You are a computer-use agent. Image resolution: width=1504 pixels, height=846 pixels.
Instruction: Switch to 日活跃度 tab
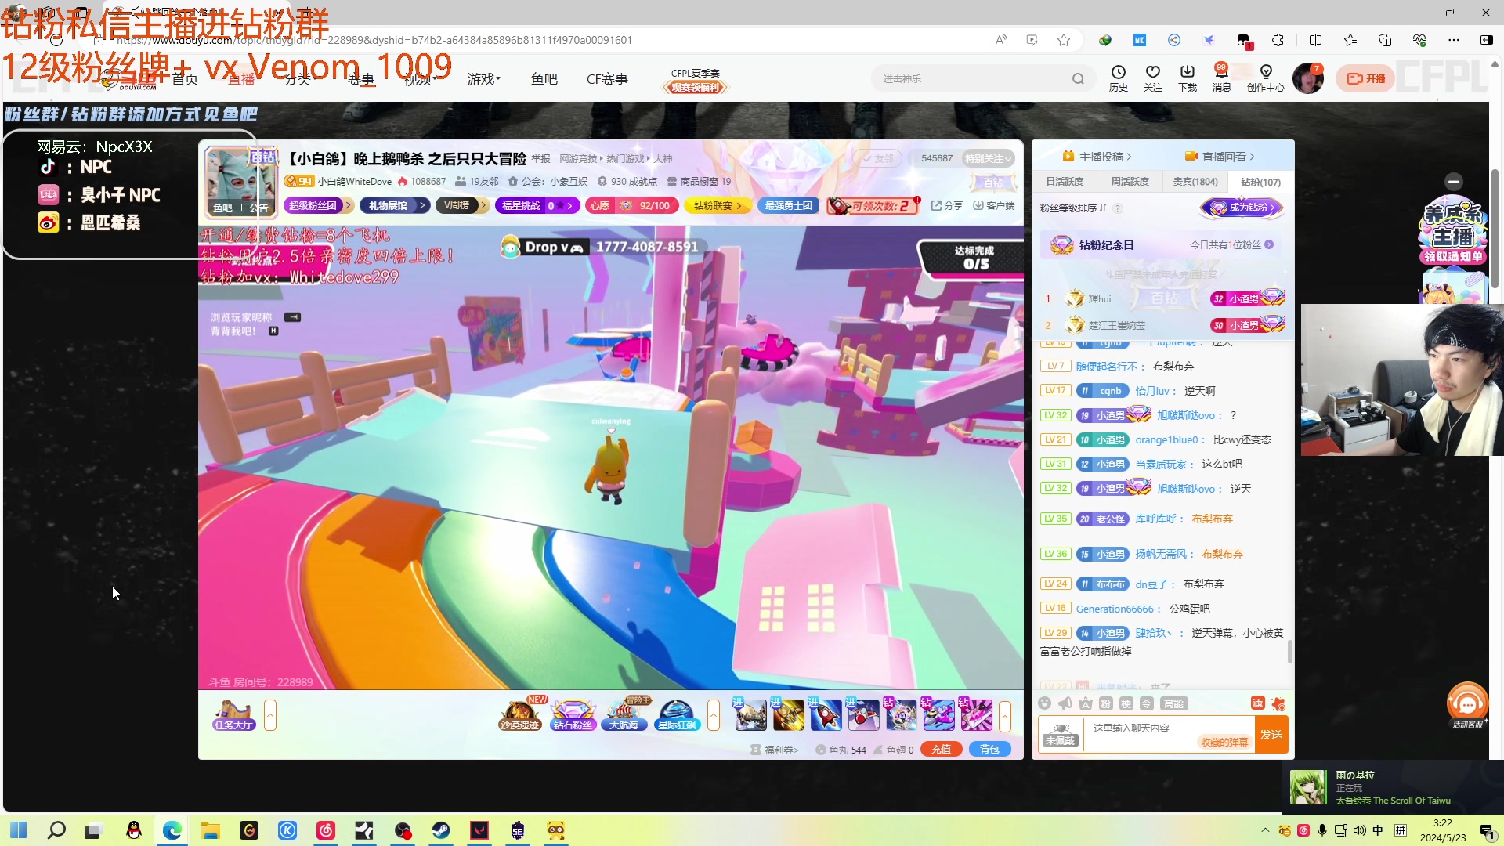click(1065, 182)
